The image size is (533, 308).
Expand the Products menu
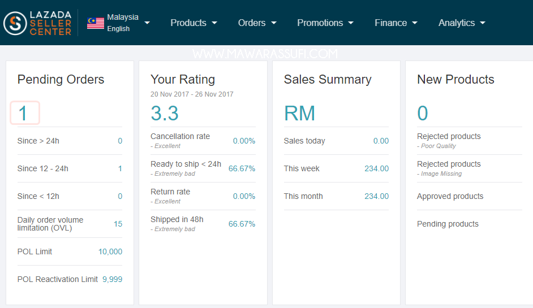194,23
